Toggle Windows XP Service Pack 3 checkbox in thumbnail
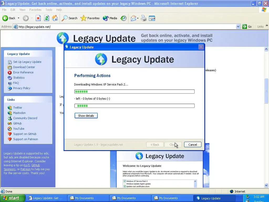The width and height of the screenshot is (269, 202). 125,181
